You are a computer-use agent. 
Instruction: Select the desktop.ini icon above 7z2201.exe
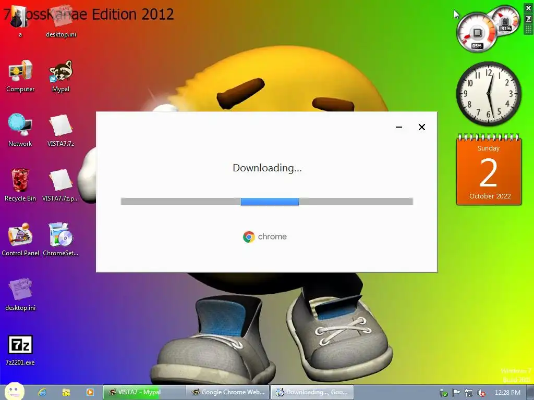(20, 295)
